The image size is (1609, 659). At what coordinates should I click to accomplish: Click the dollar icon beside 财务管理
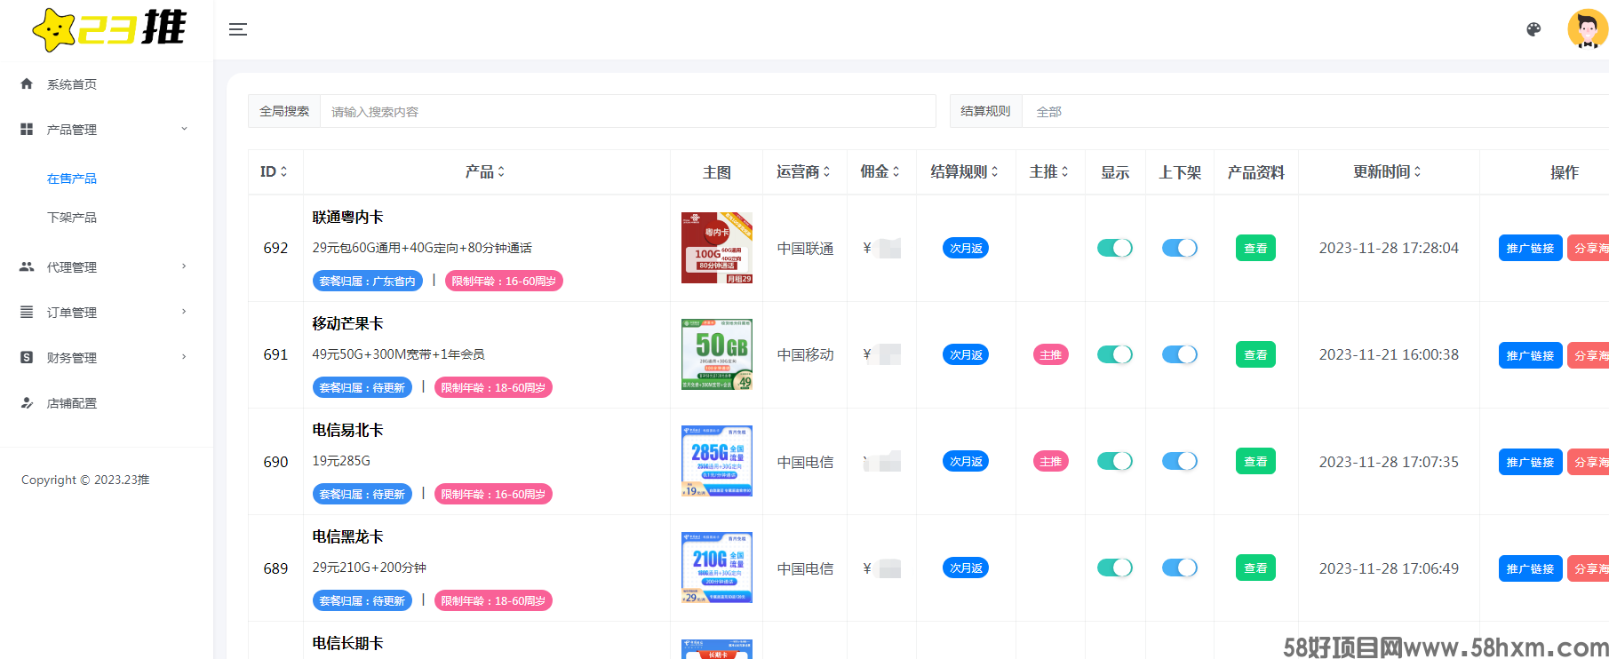click(27, 357)
